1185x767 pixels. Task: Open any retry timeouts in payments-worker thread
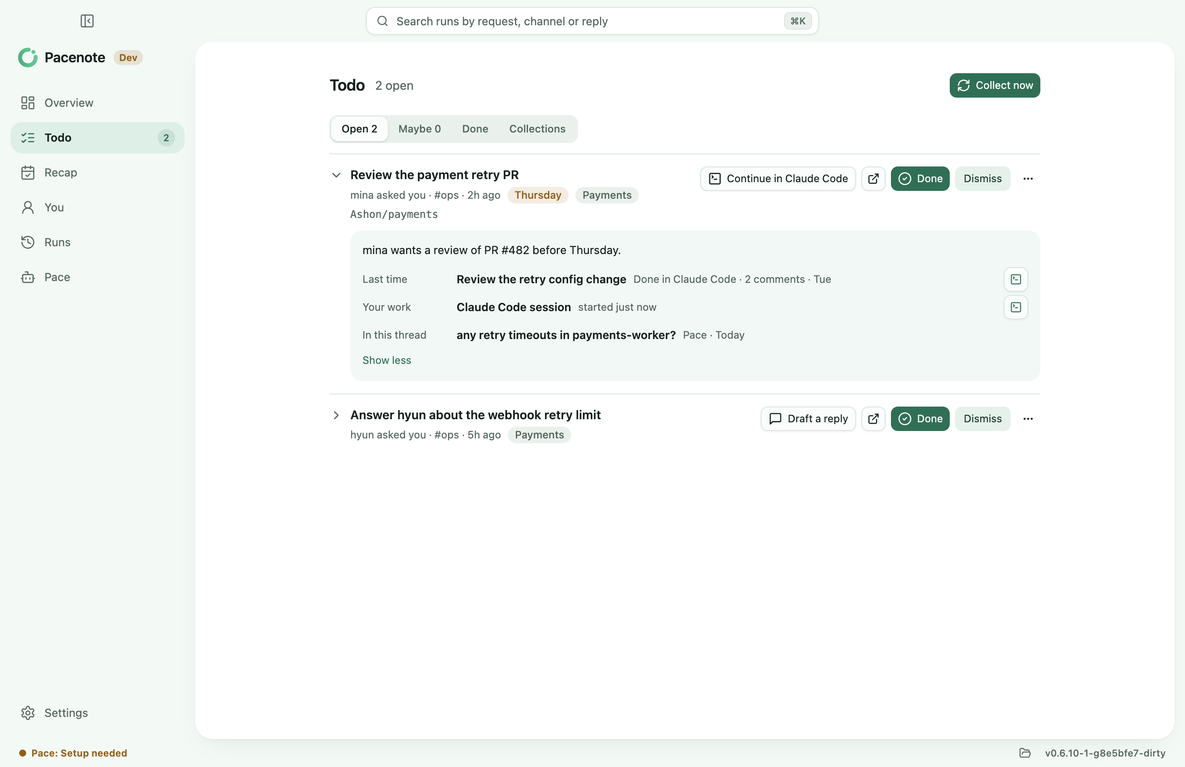tap(566, 335)
